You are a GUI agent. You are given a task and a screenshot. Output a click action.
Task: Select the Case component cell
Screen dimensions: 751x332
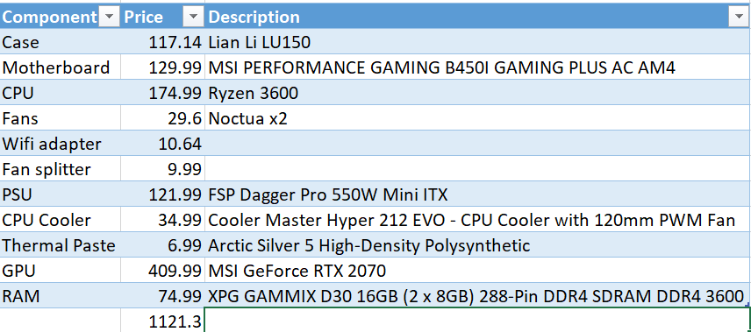[x=61, y=42]
